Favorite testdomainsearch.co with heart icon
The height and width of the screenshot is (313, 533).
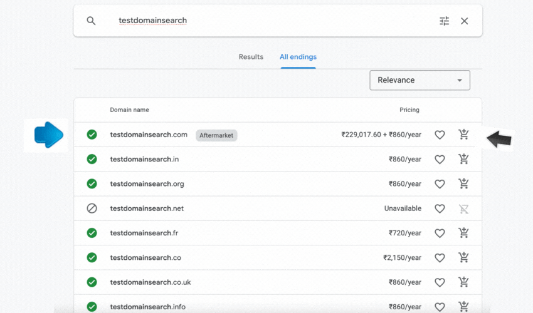point(440,258)
